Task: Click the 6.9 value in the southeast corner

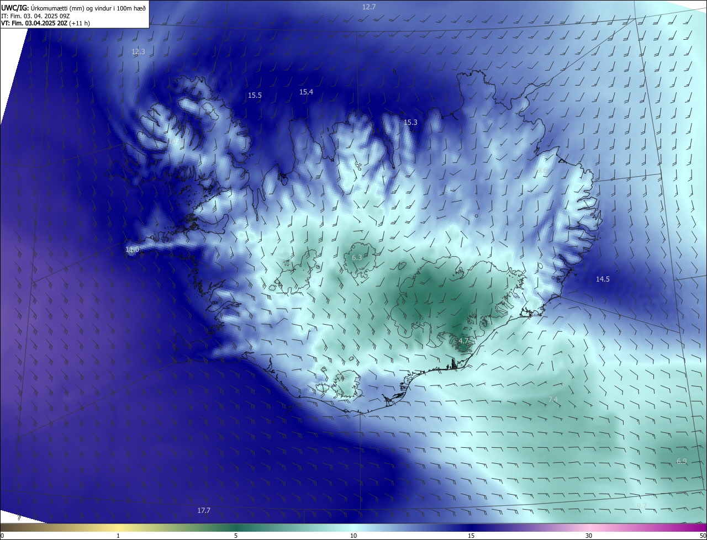Action: (x=682, y=462)
